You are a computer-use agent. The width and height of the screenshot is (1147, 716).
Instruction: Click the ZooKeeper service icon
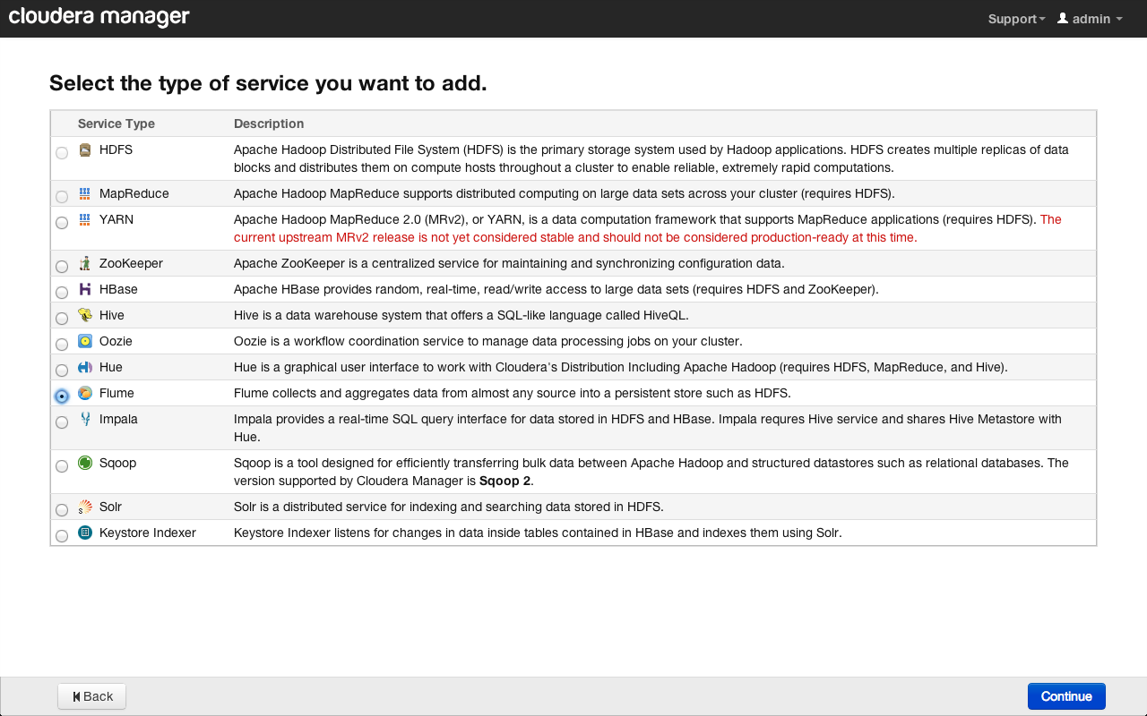pyautogui.click(x=85, y=263)
